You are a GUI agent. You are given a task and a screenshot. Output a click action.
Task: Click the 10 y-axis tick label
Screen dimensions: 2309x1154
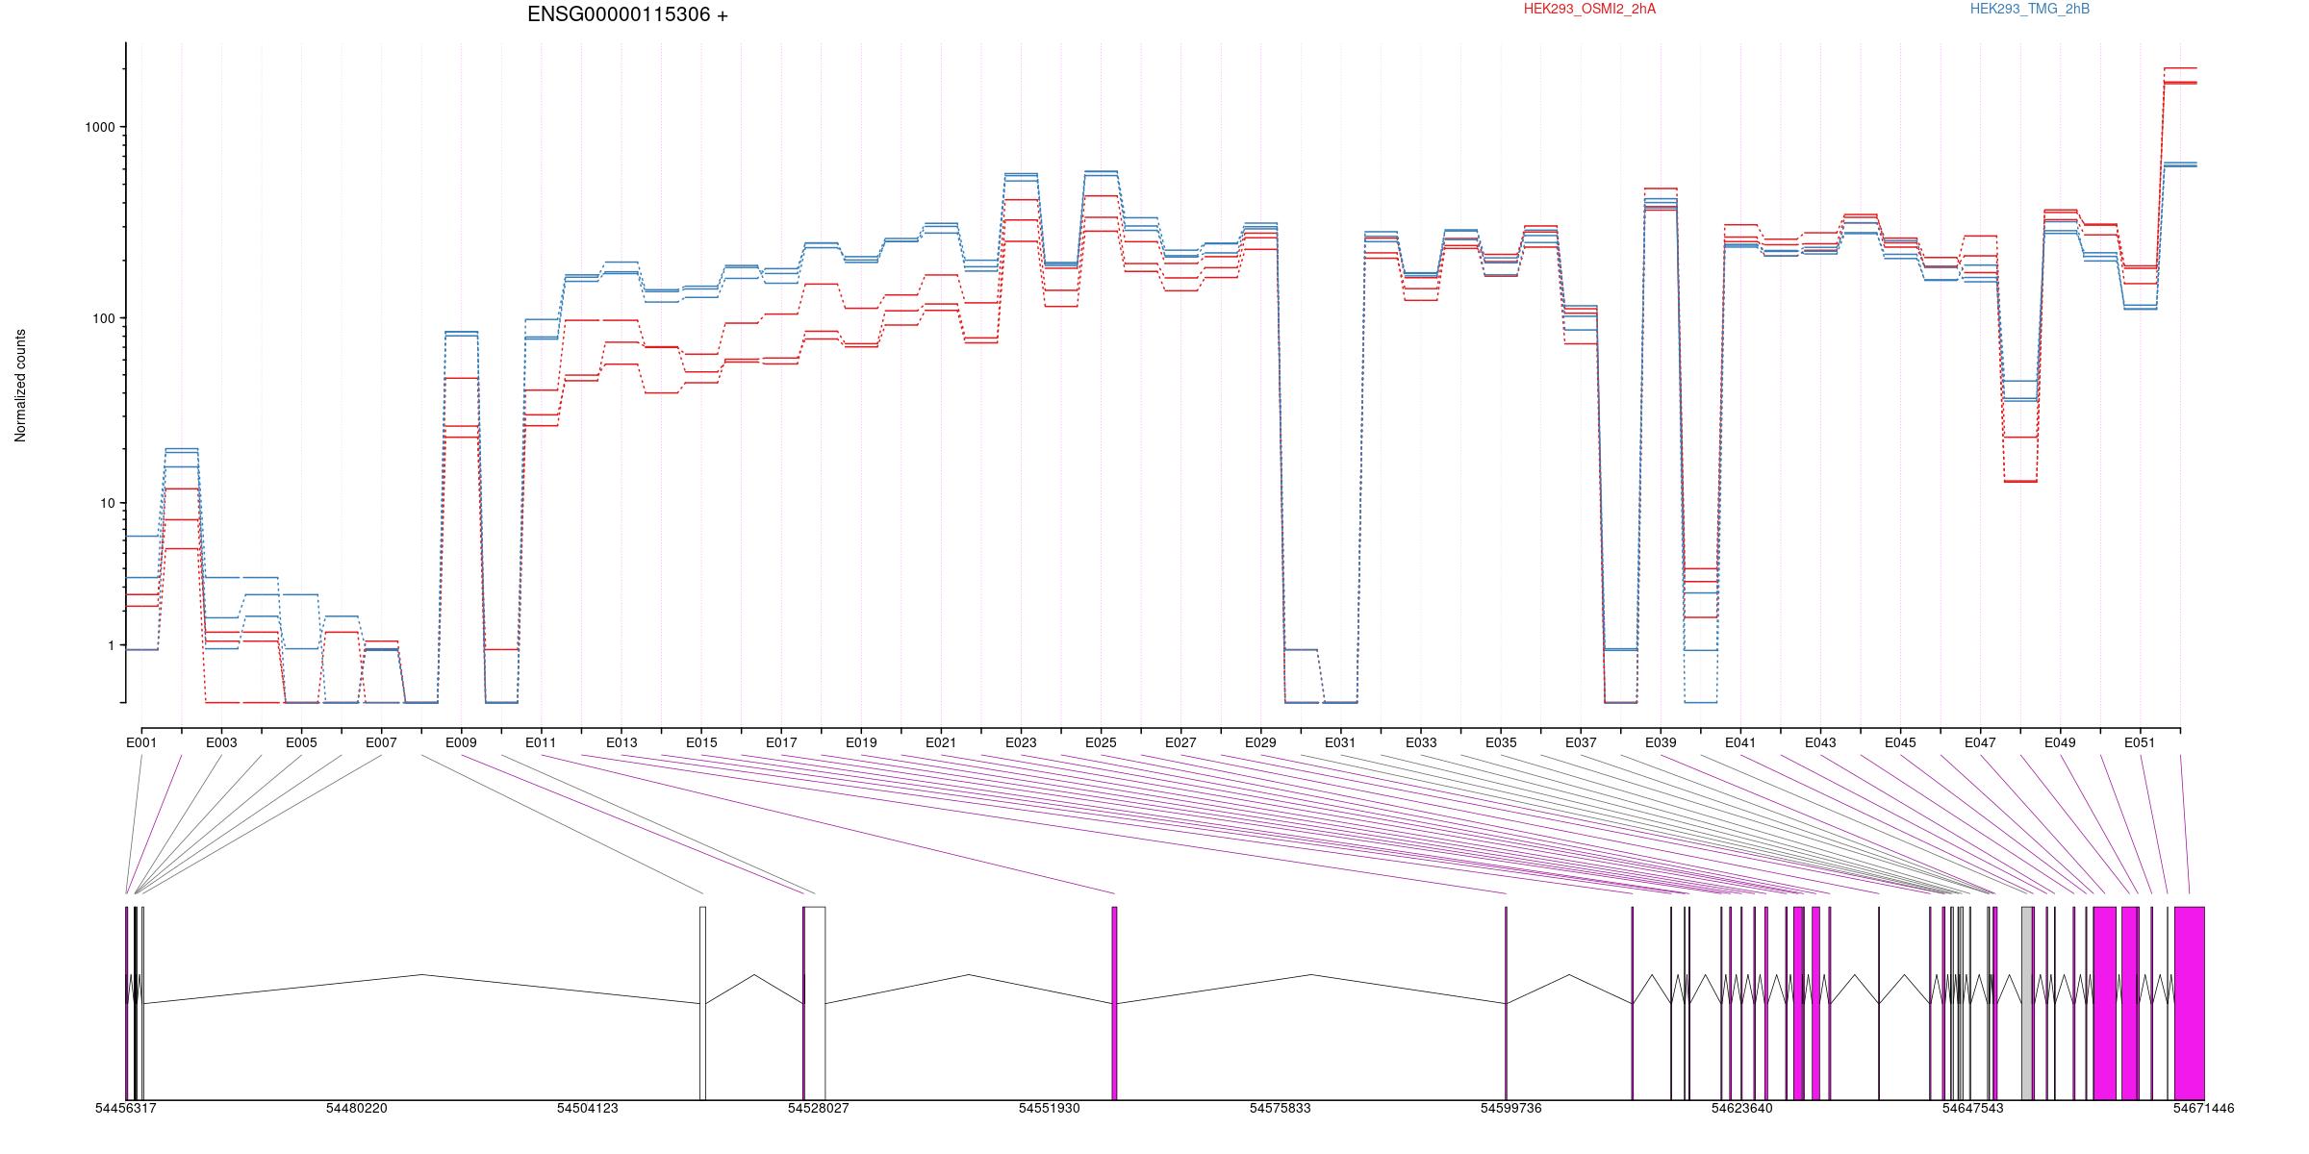[x=108, y=503]
